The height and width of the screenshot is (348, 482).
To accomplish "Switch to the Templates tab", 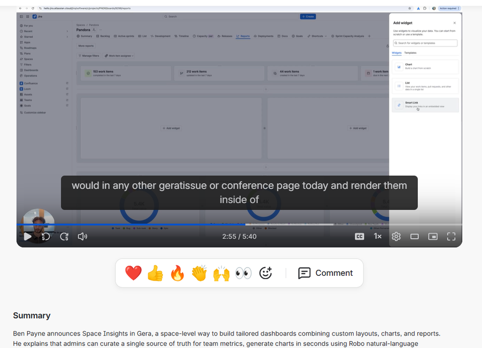I will [x=410, y=53].
